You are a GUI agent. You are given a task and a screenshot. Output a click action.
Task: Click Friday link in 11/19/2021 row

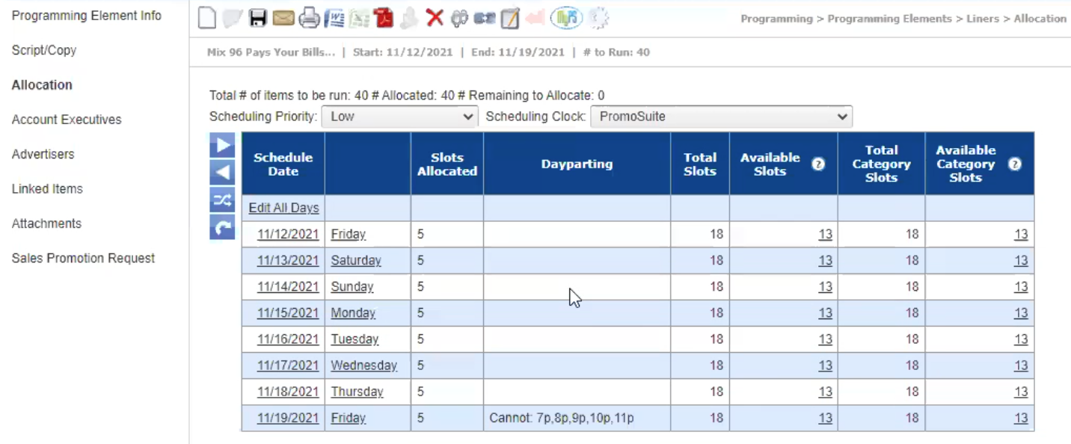(x=349, y=419)
